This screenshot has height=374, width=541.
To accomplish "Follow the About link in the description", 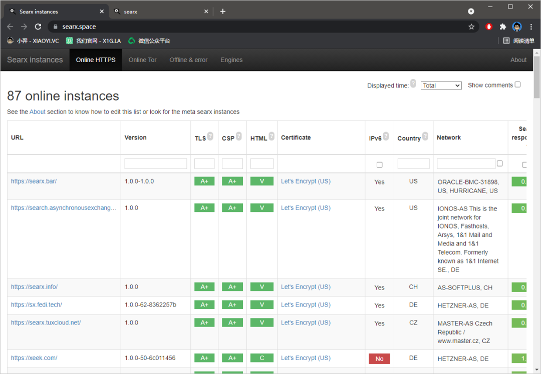I will coord(37,112).
